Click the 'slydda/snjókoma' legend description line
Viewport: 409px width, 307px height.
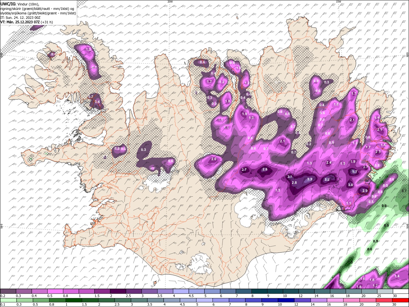[x=38, y=13]
